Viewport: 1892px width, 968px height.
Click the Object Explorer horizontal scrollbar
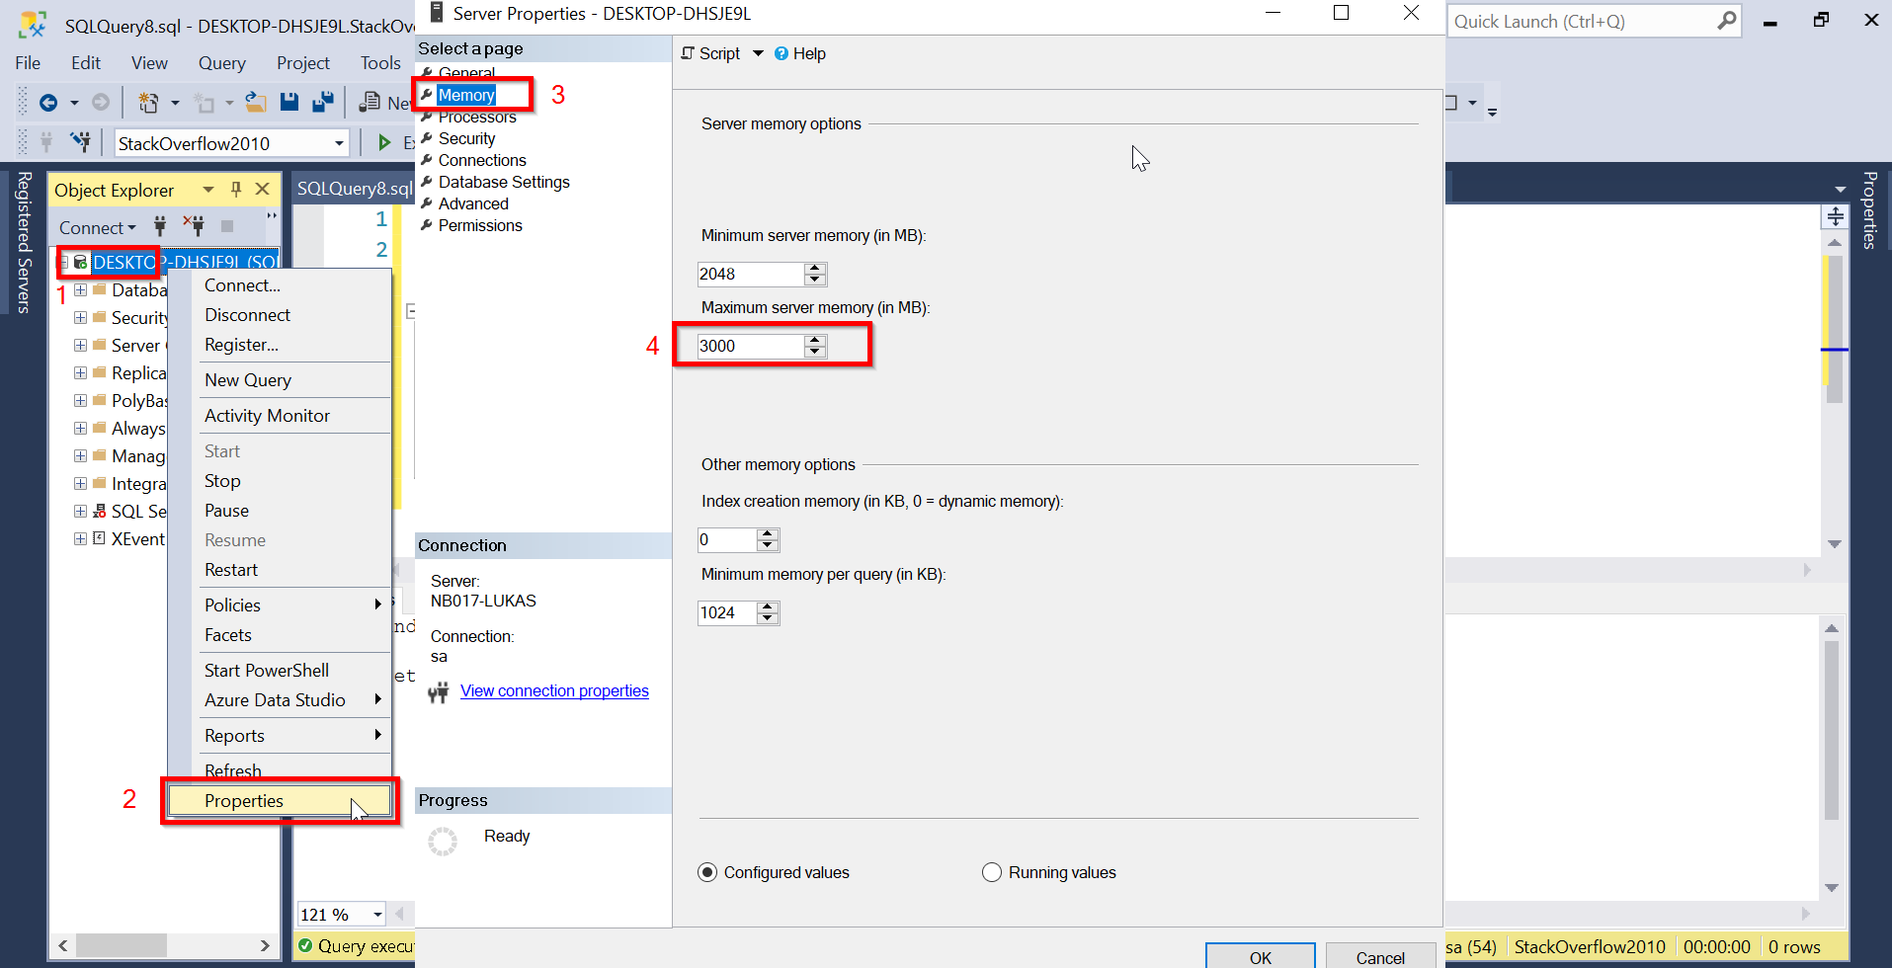click(164, 945)
